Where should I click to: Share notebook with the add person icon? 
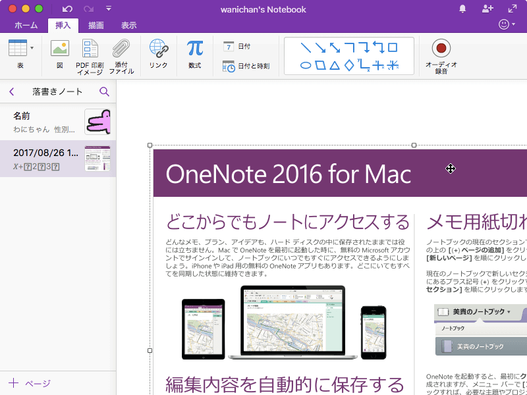click(487, 9)
